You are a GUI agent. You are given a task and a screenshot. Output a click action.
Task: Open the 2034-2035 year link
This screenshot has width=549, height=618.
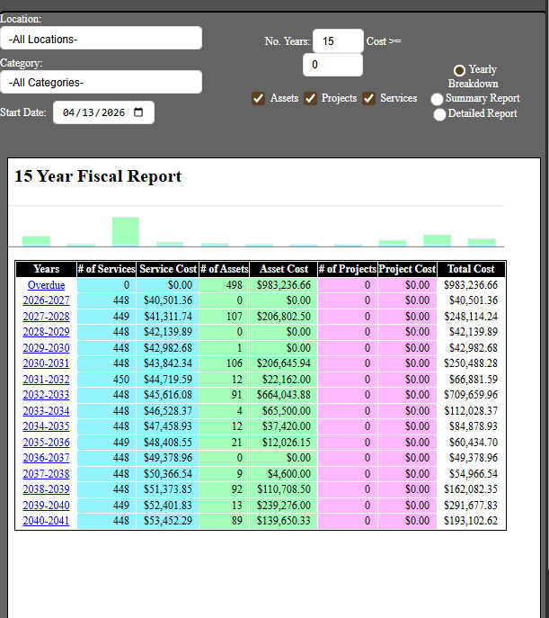[46, 426]
